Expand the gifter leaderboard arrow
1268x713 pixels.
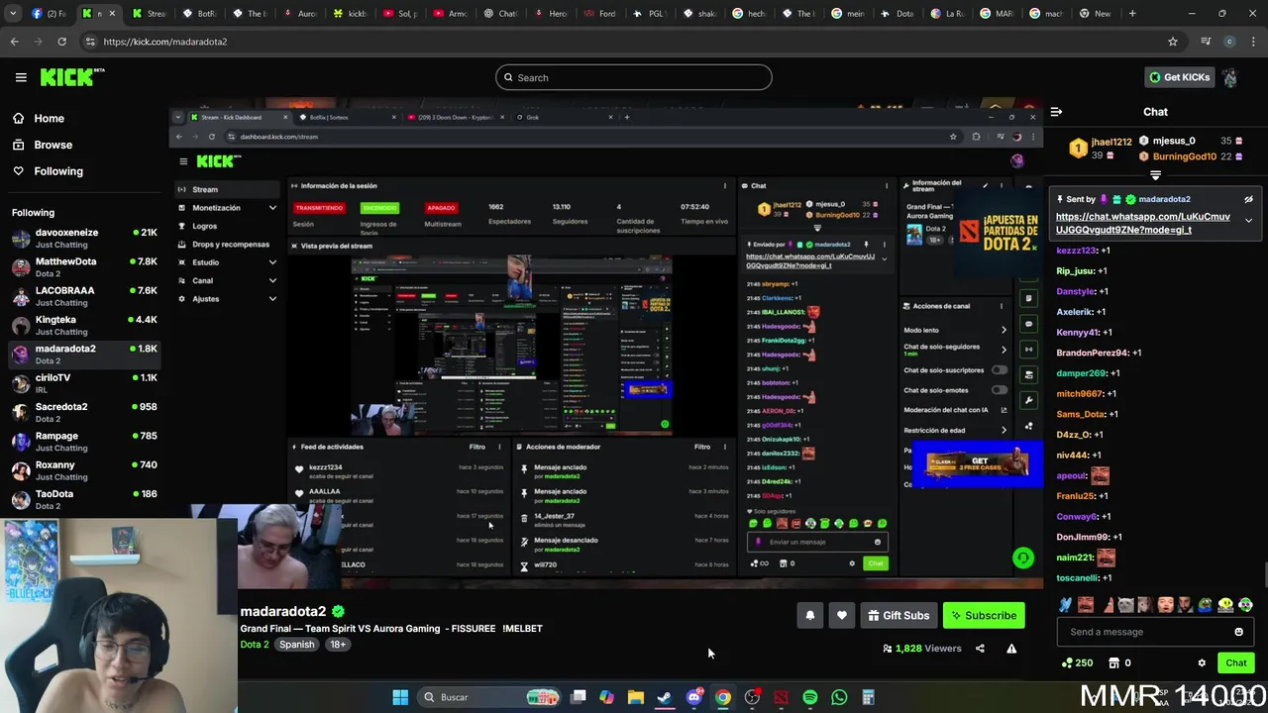tap(1155, 175)
